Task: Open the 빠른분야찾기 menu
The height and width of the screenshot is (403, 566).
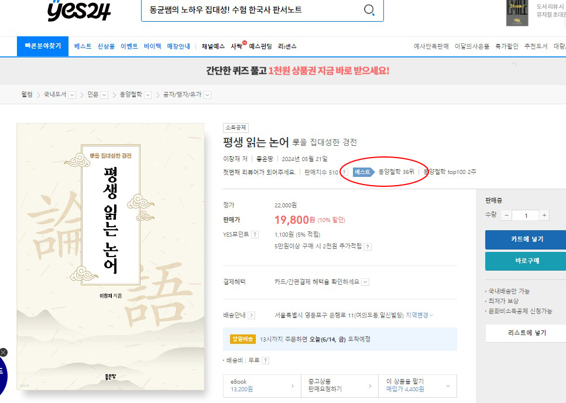Action: click(43, 46)
